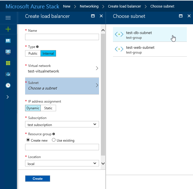
Task: Click test-db-subnet's subnet icon
Action: coord(119,34)
